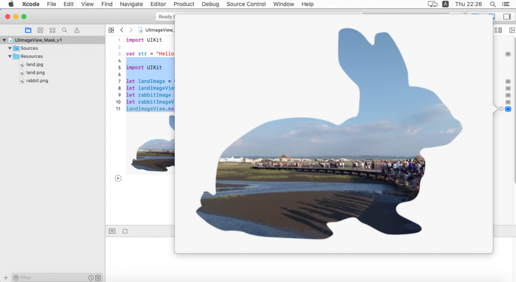Click code line 7 let landImage
Image resolution: width=516 pixels, height=282 pixels.
[x=150, y=81]
